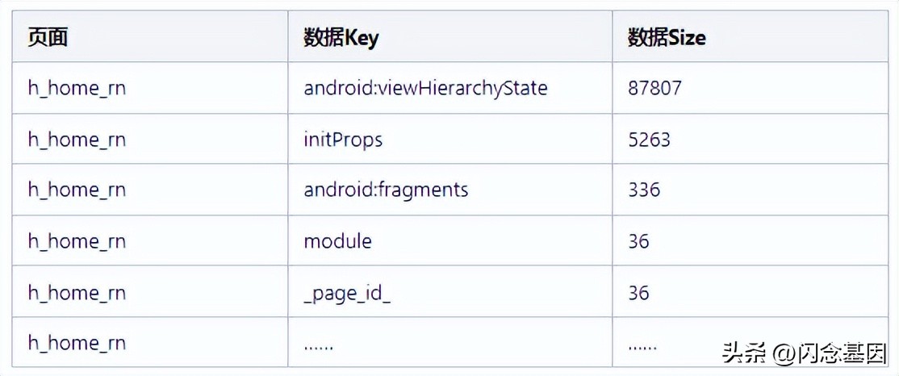Click h_home_rn in the android:viewHierarchyState row
The width and height of the screenshot is (899, 376).
click(77, 88)
